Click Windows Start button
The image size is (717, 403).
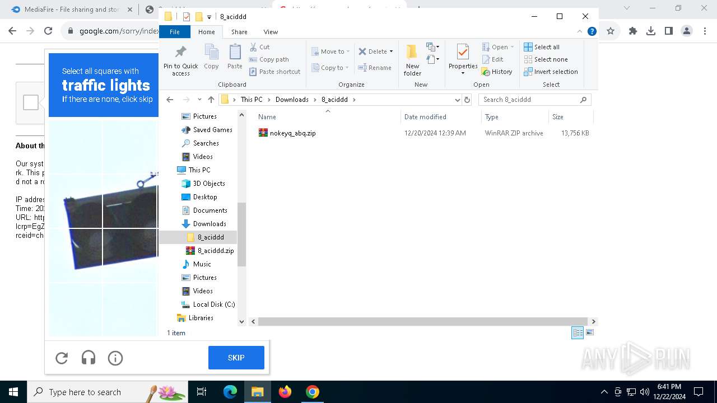[13, 392]
